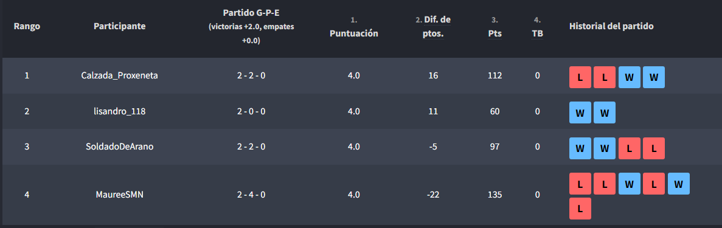Click the Dif. de ptos. column header

[433, 27]
